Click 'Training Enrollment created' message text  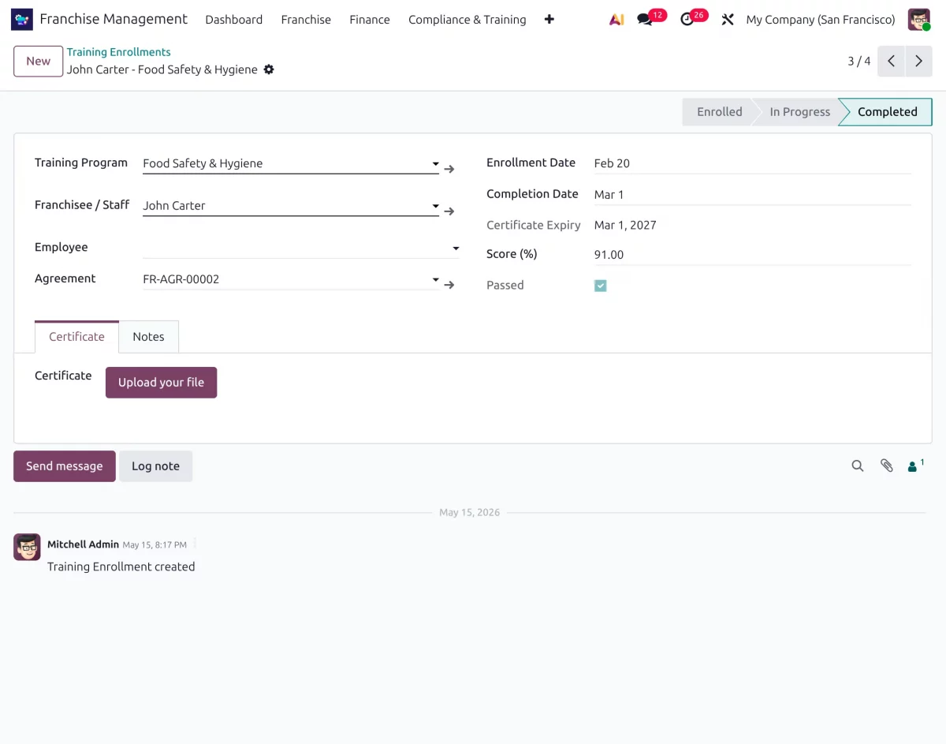(x=121, y=566)
